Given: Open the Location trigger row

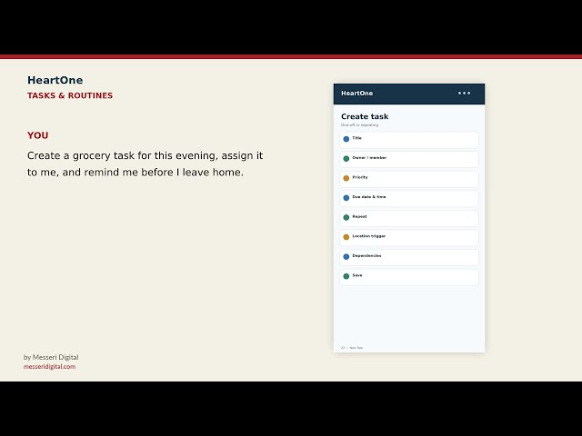Looking at the screenshot, I should point(409,238).
